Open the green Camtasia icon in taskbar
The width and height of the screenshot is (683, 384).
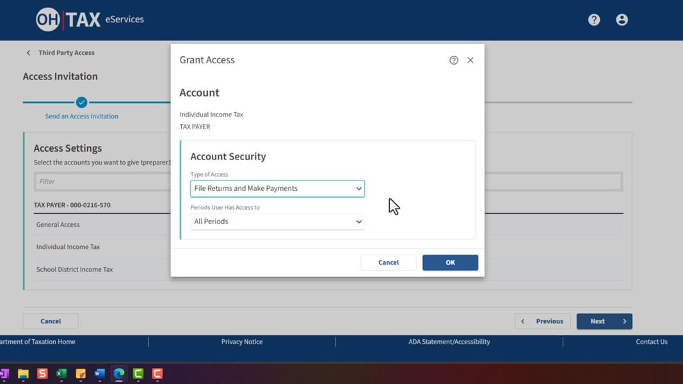(x=138, y=374)
